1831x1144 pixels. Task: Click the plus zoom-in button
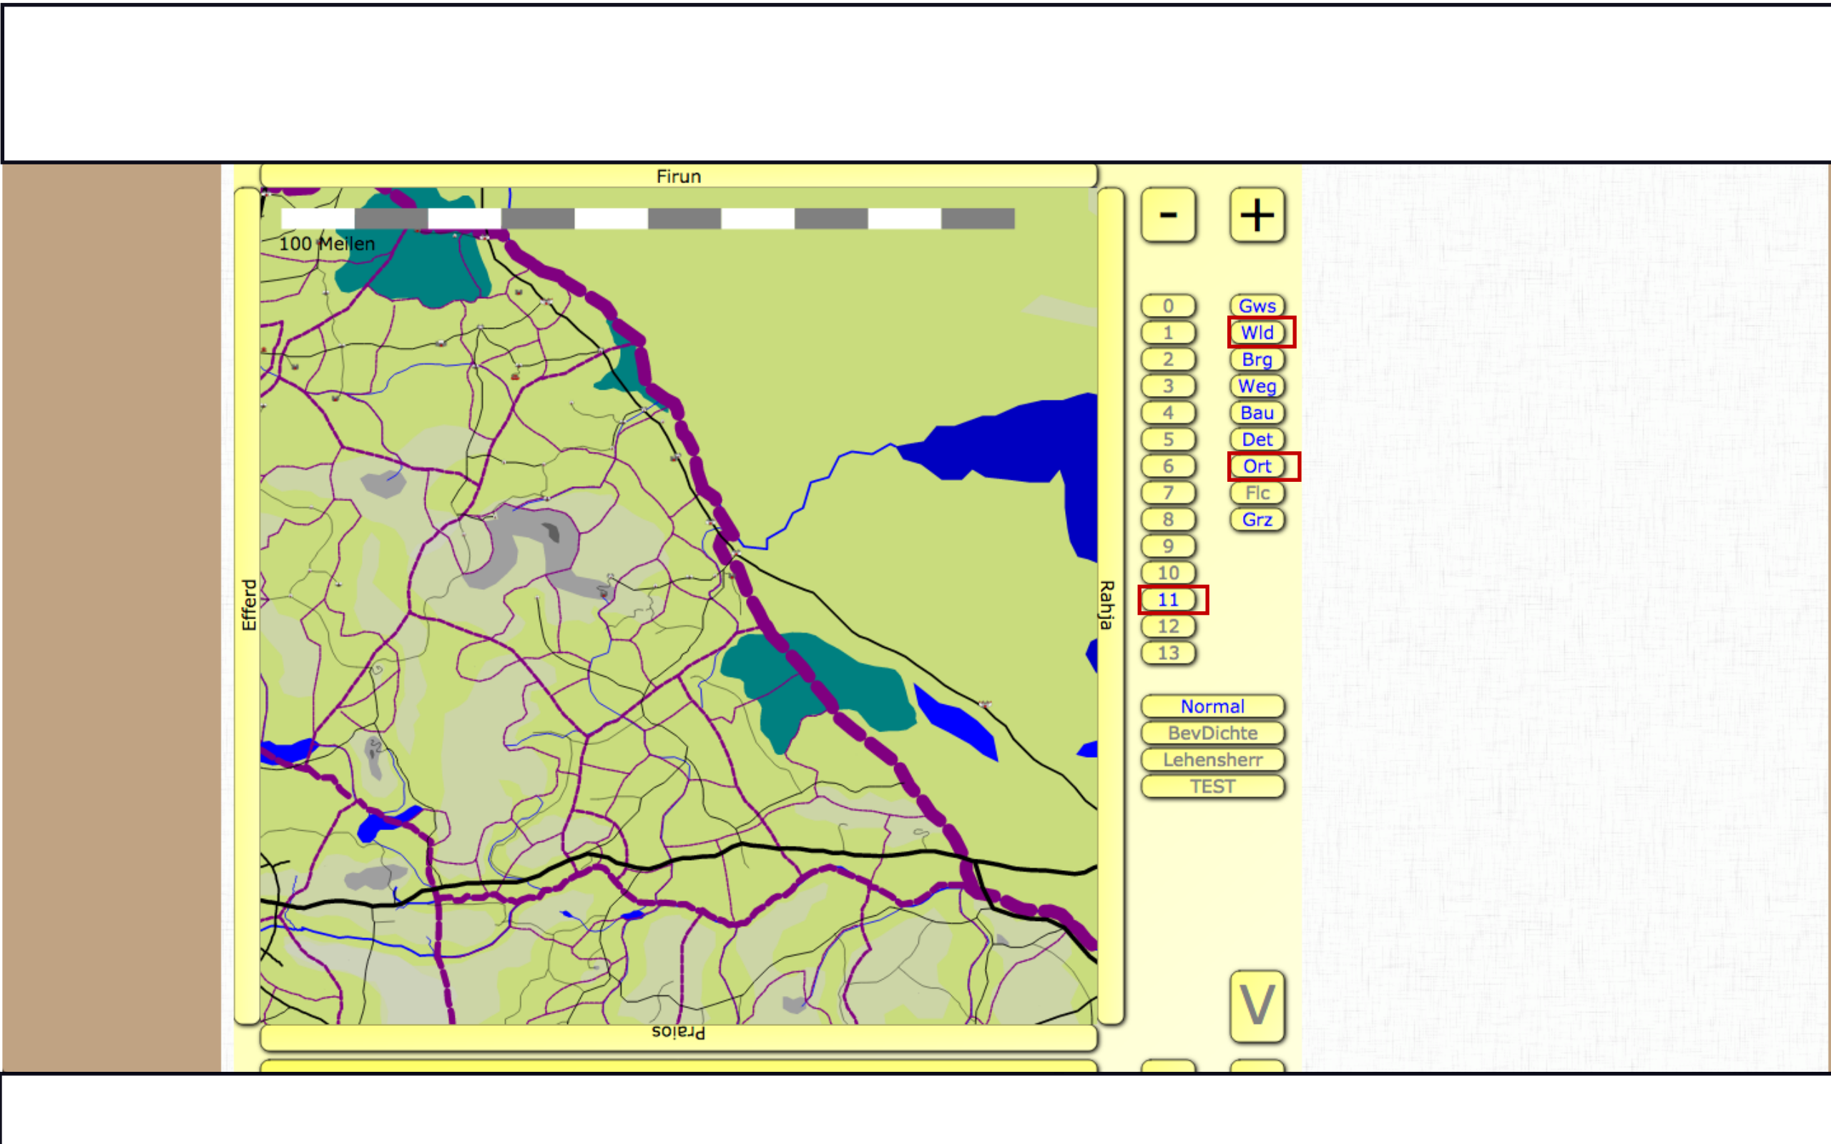[1257, 215]
